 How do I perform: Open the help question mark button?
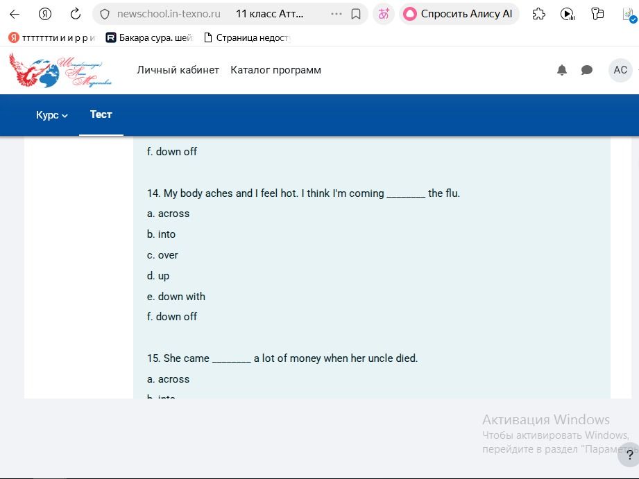click(629, 455)
